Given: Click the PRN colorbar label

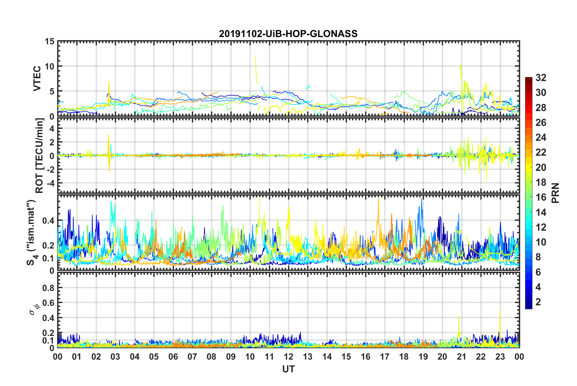Looking at the screenshot, I should (x=555, y=193).
